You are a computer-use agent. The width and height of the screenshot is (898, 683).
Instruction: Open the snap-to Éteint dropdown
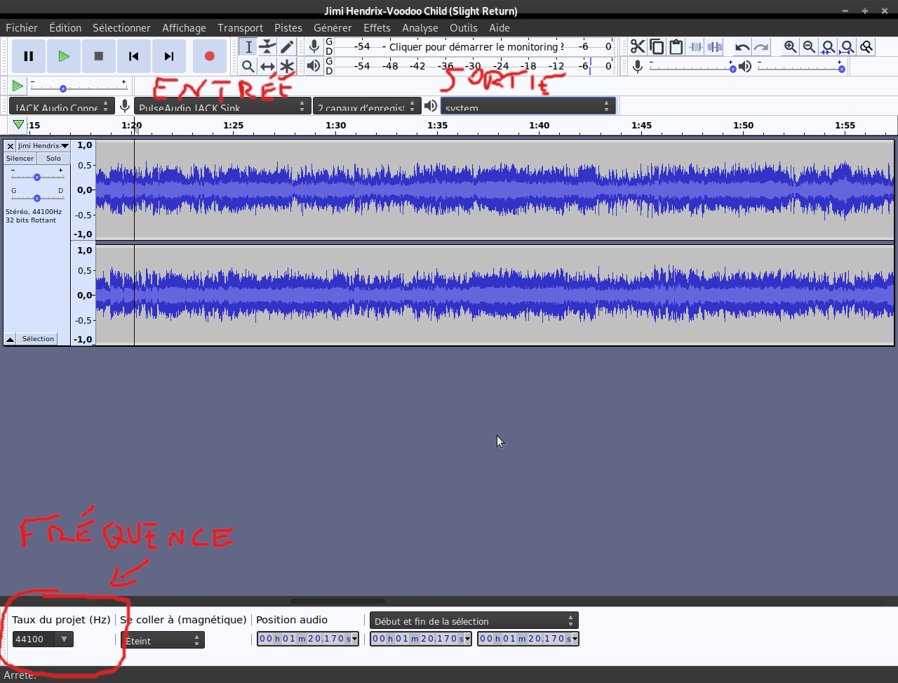click(163, 640)
